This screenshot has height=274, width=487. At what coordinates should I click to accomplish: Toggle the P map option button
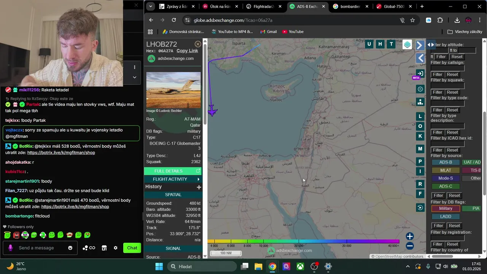(420, 161)
